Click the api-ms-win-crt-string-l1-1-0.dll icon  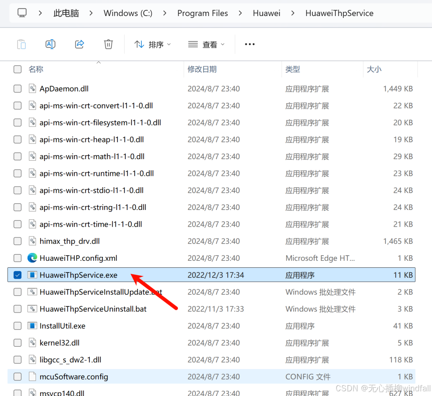point(32,207)
